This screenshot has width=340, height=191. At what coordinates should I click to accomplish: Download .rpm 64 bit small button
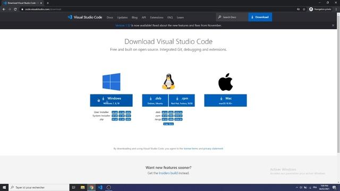[x=165, y=116]
